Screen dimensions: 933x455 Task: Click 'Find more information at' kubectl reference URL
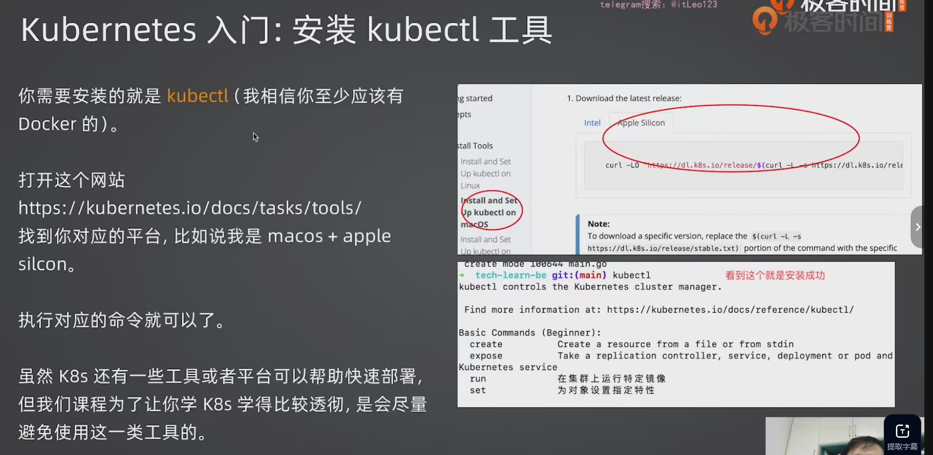pos(730,310)
